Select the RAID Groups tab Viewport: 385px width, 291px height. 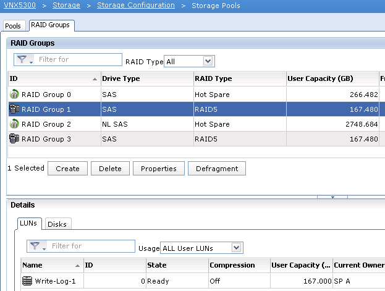pos(51,25)
